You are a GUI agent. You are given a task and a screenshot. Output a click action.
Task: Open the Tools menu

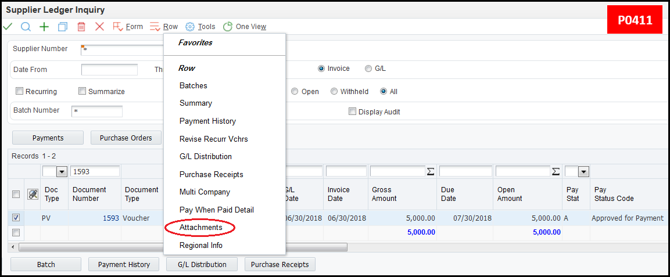pyautogui.click(x=200, y=27)
